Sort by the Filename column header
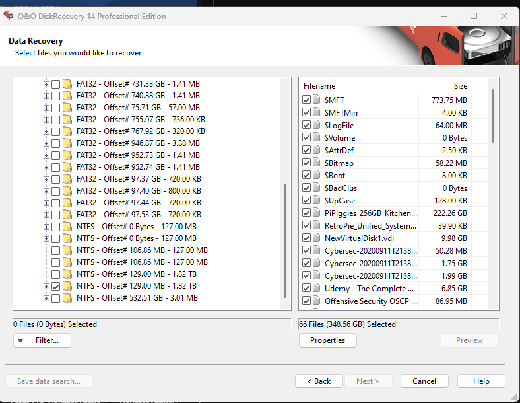Screen dimensions: 520x403 358,86
